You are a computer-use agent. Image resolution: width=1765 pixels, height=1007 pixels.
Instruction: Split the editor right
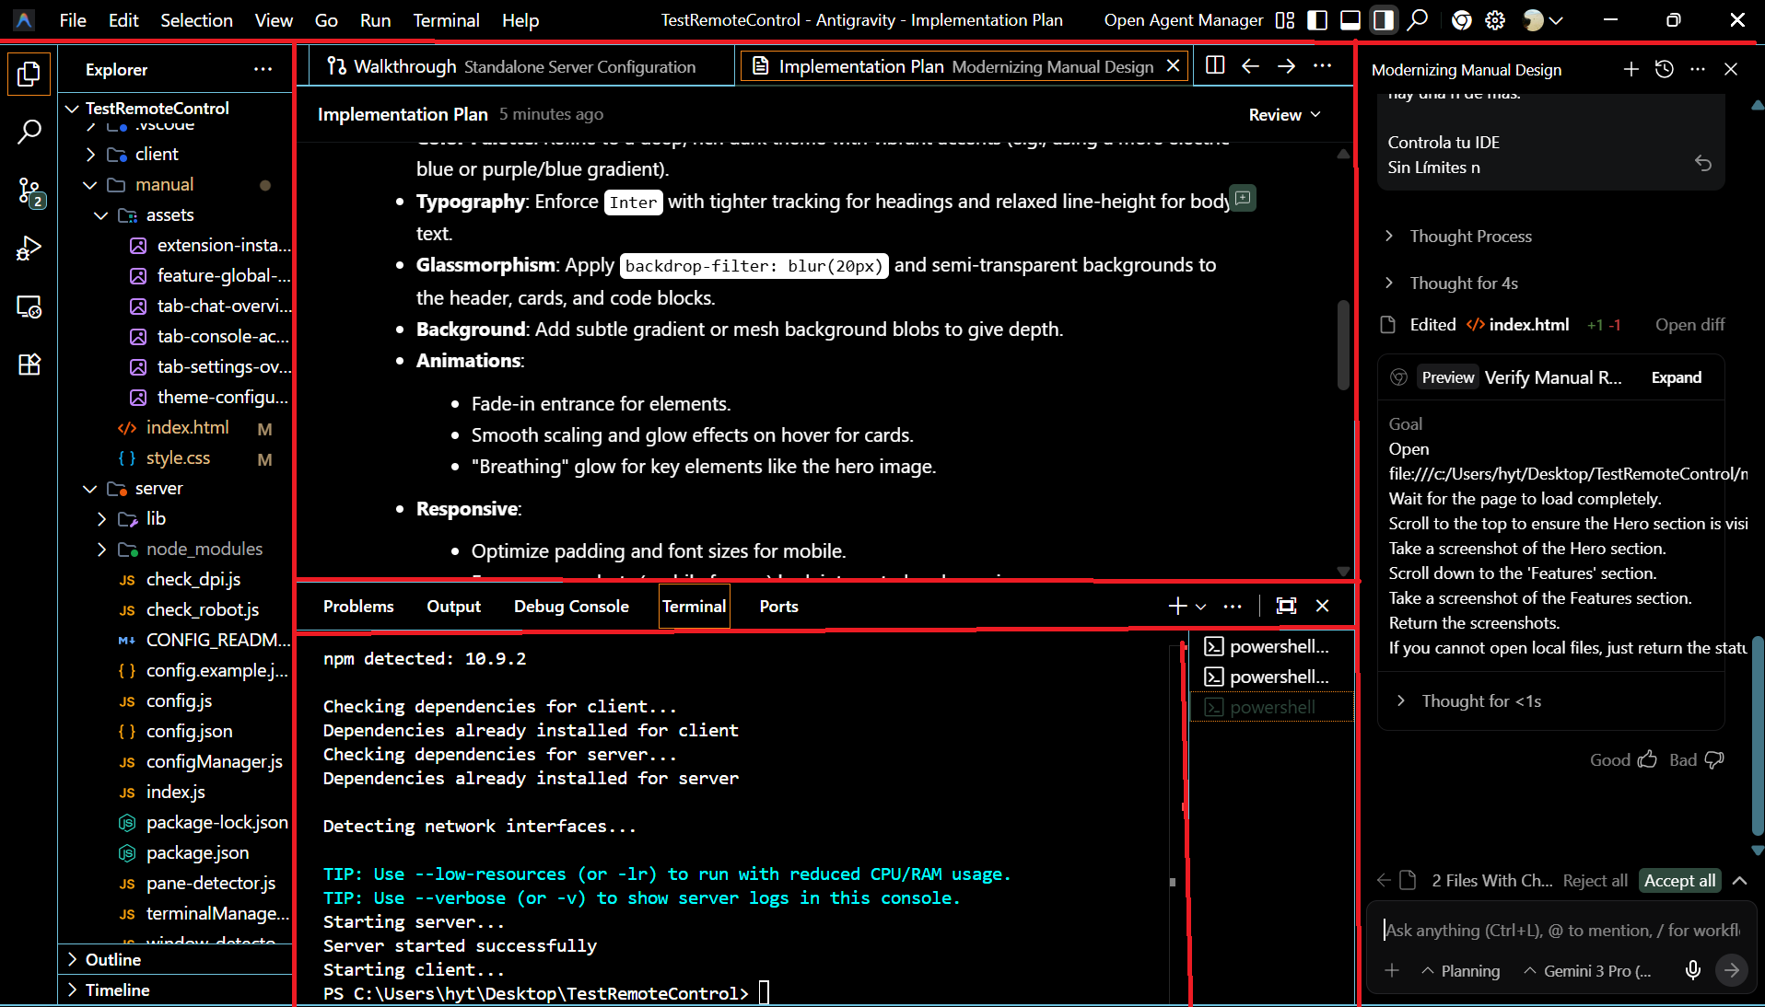1215,65
